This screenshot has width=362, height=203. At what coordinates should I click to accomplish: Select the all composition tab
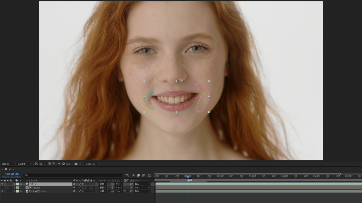[10, 169]
